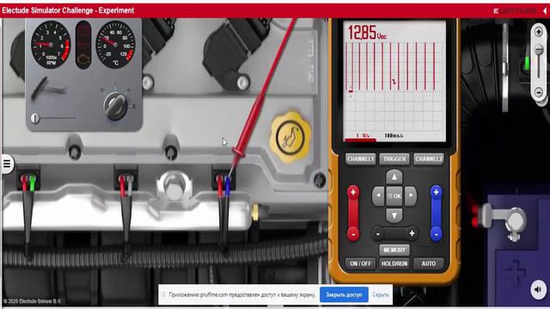Increase time base with plus button

(412, 233)
